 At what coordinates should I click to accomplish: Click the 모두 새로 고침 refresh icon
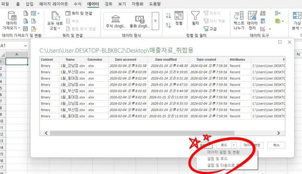coord(55,16)
